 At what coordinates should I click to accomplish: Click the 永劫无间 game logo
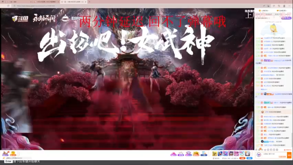pyautogui.click(x=44, y=18)
